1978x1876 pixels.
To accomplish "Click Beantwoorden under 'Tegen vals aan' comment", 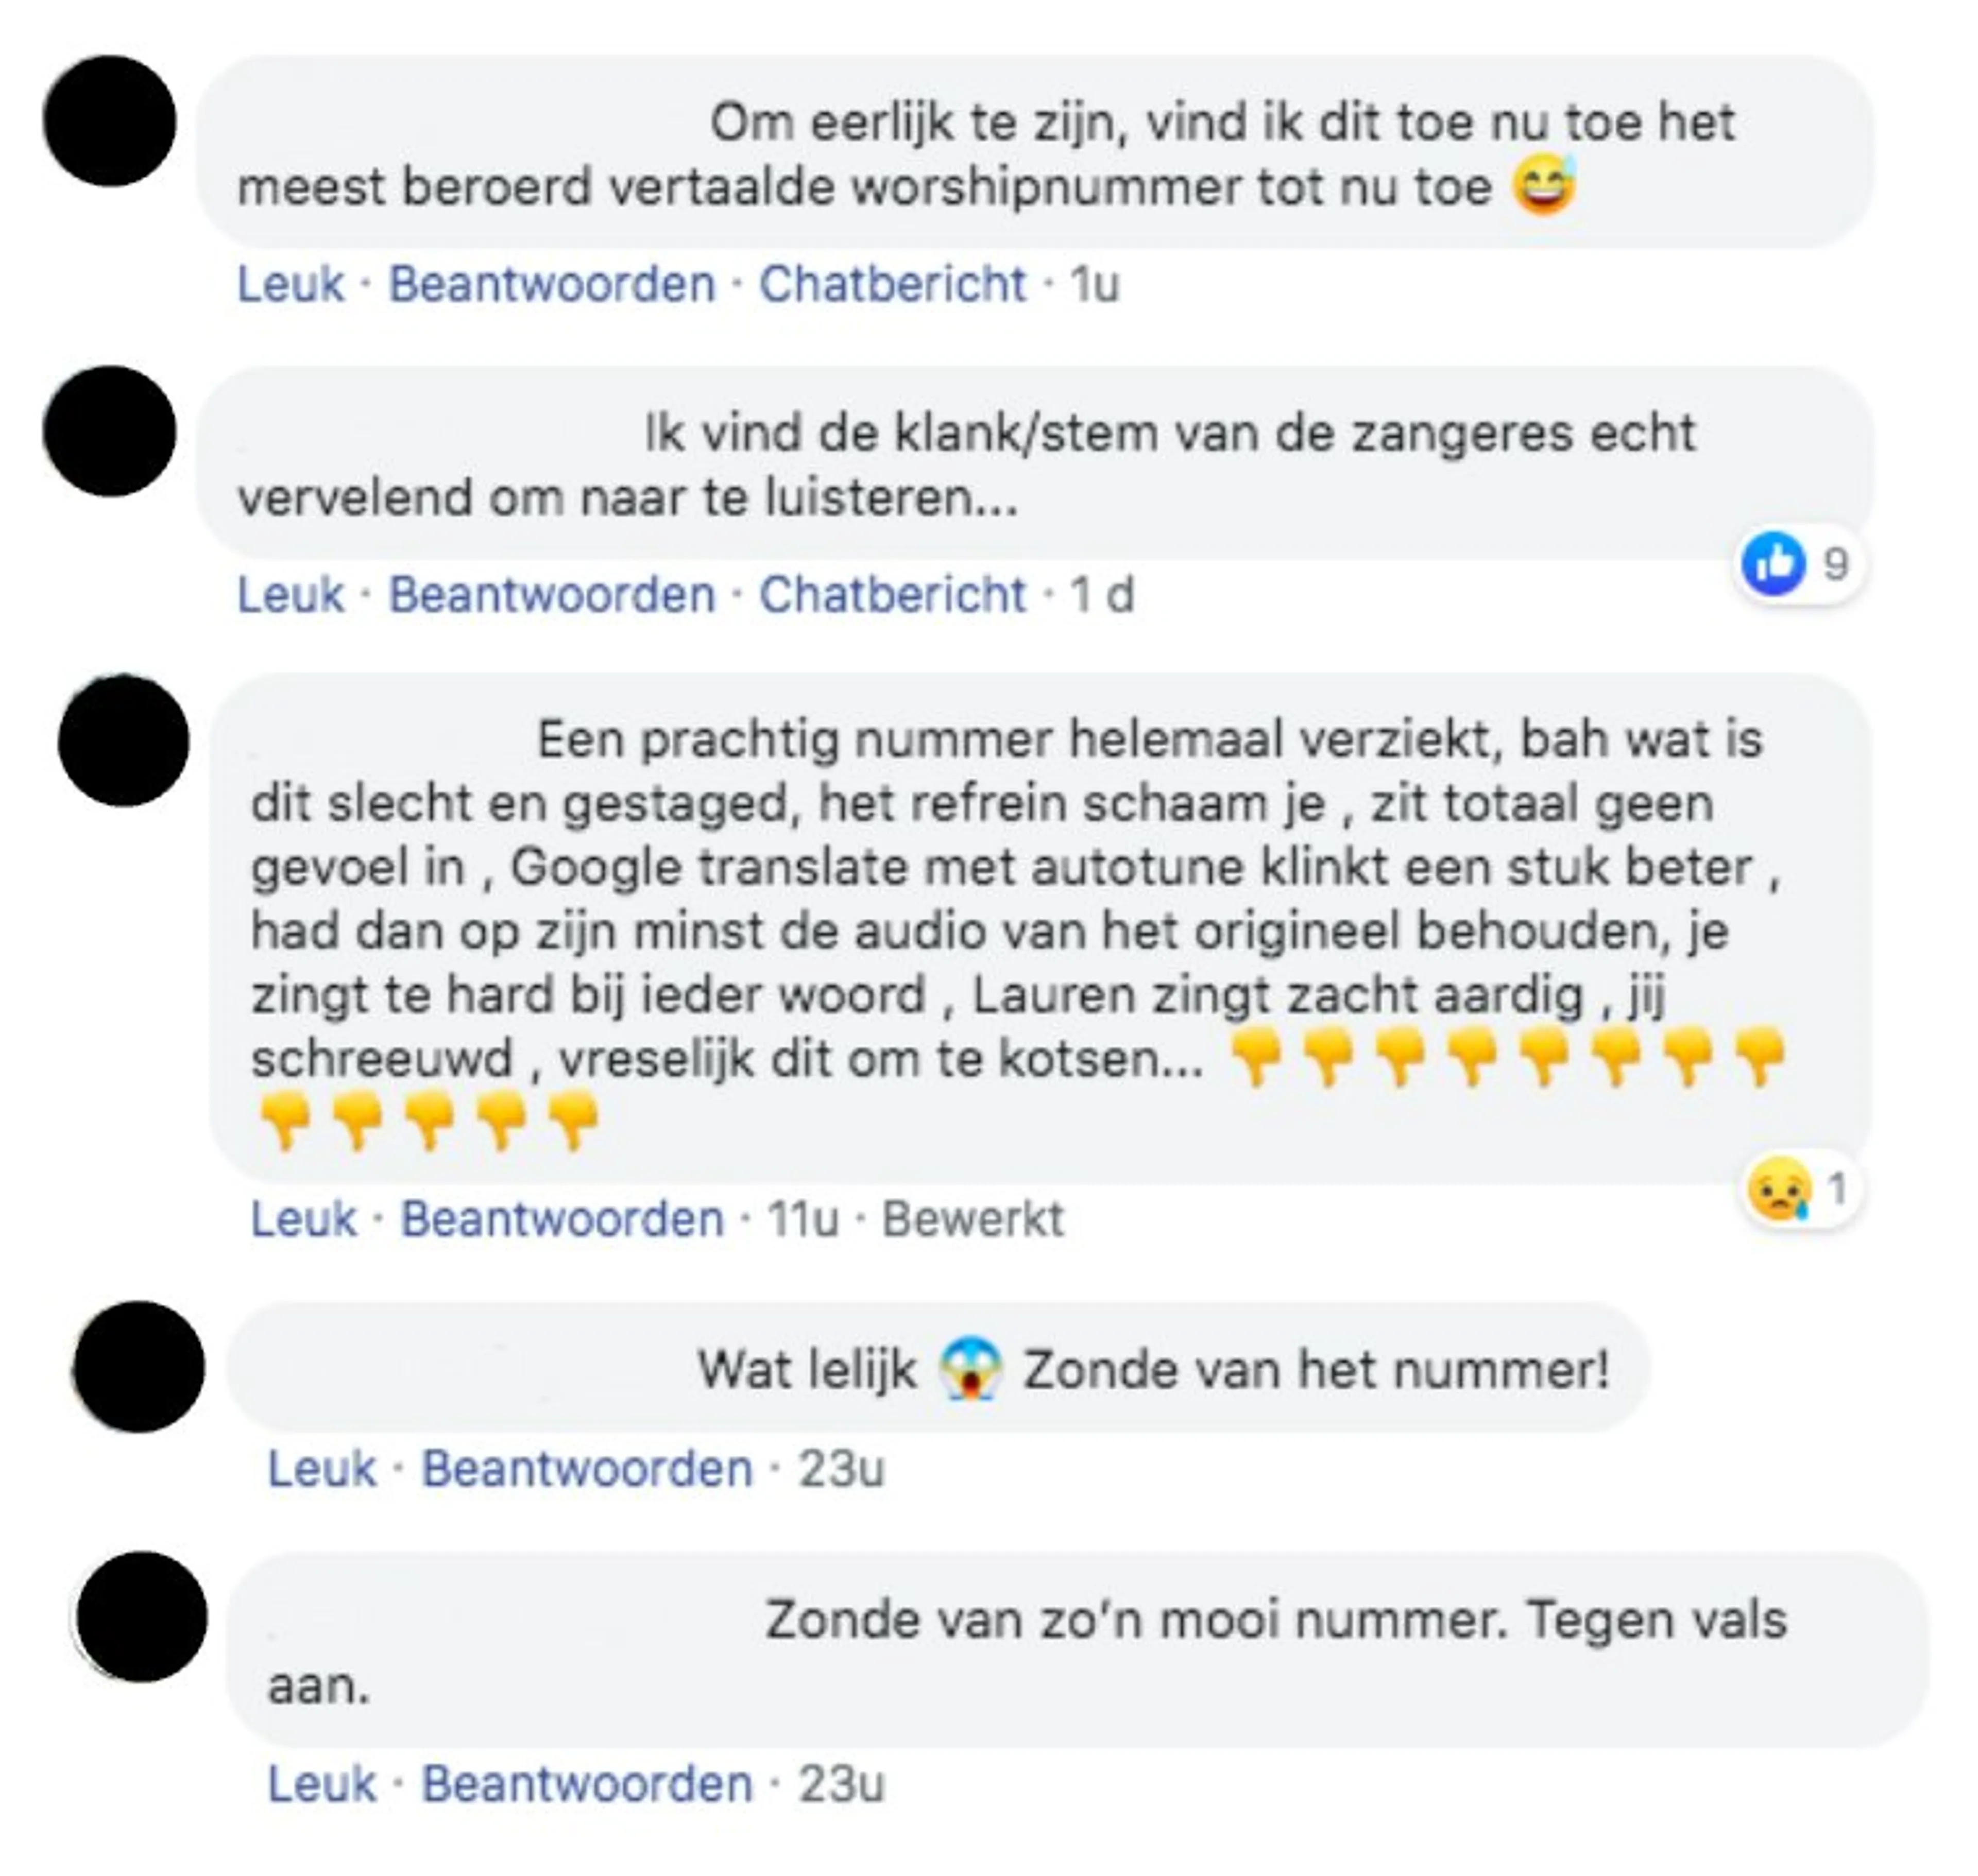I will coord(587,1784).
